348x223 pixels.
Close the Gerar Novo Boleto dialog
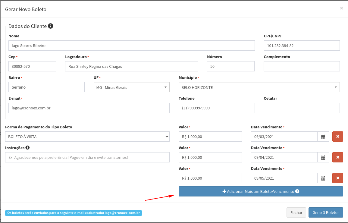pos(341,8)
